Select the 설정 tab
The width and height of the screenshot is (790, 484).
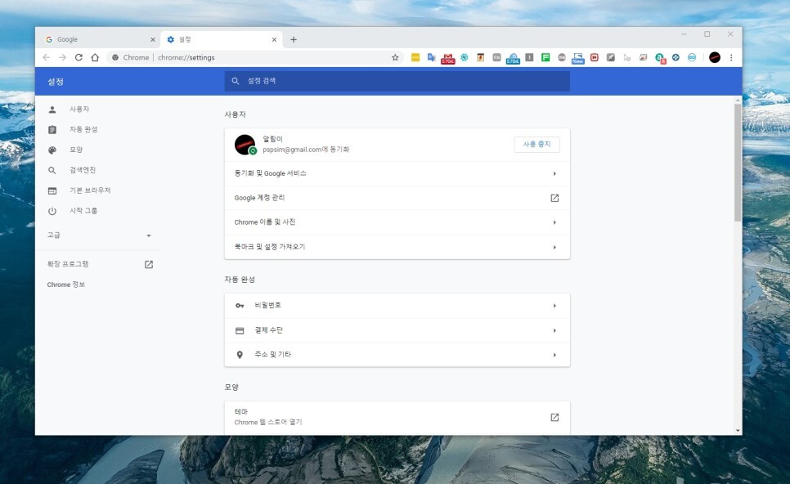click(222, 39)
